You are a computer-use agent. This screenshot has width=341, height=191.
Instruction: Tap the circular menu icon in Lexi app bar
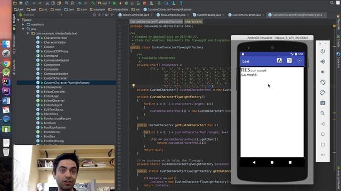pos(299,60)
